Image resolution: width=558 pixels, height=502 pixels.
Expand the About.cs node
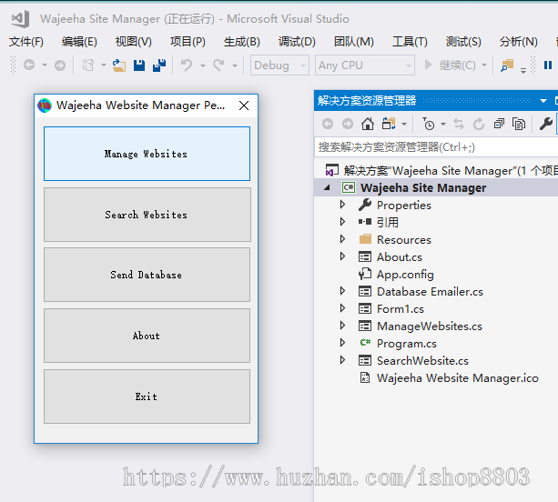(342, 256)
